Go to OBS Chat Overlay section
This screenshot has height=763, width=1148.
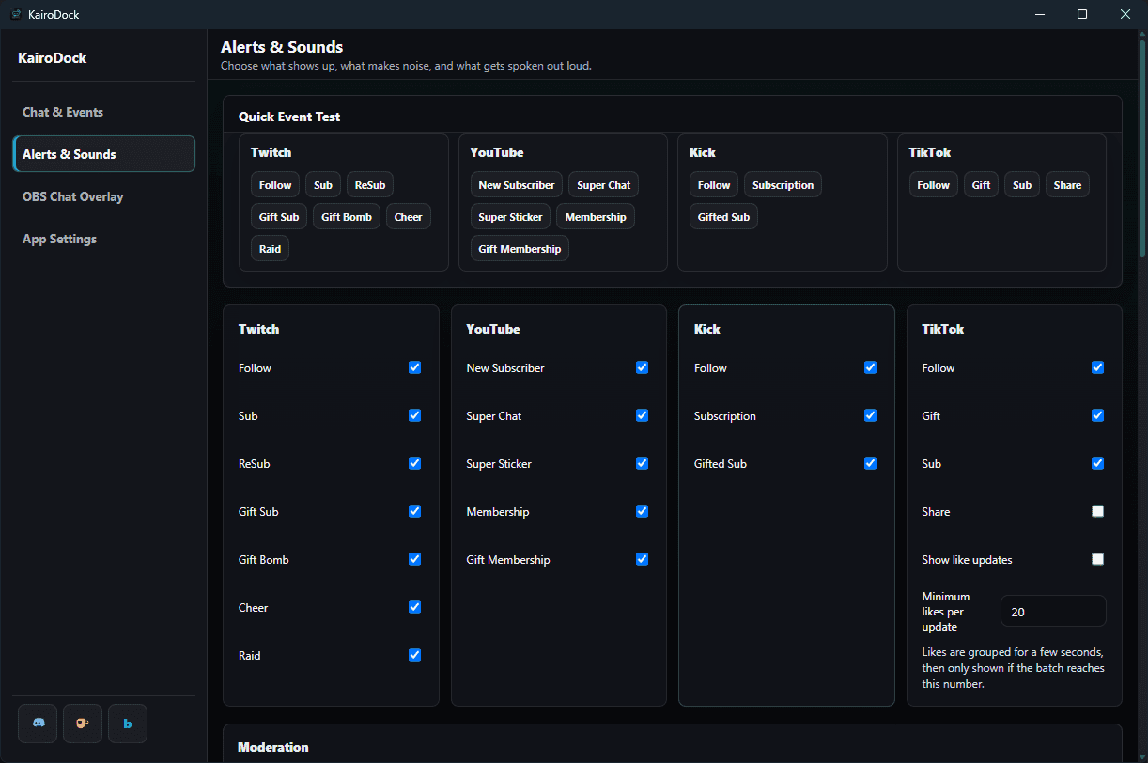pos(103,196)
